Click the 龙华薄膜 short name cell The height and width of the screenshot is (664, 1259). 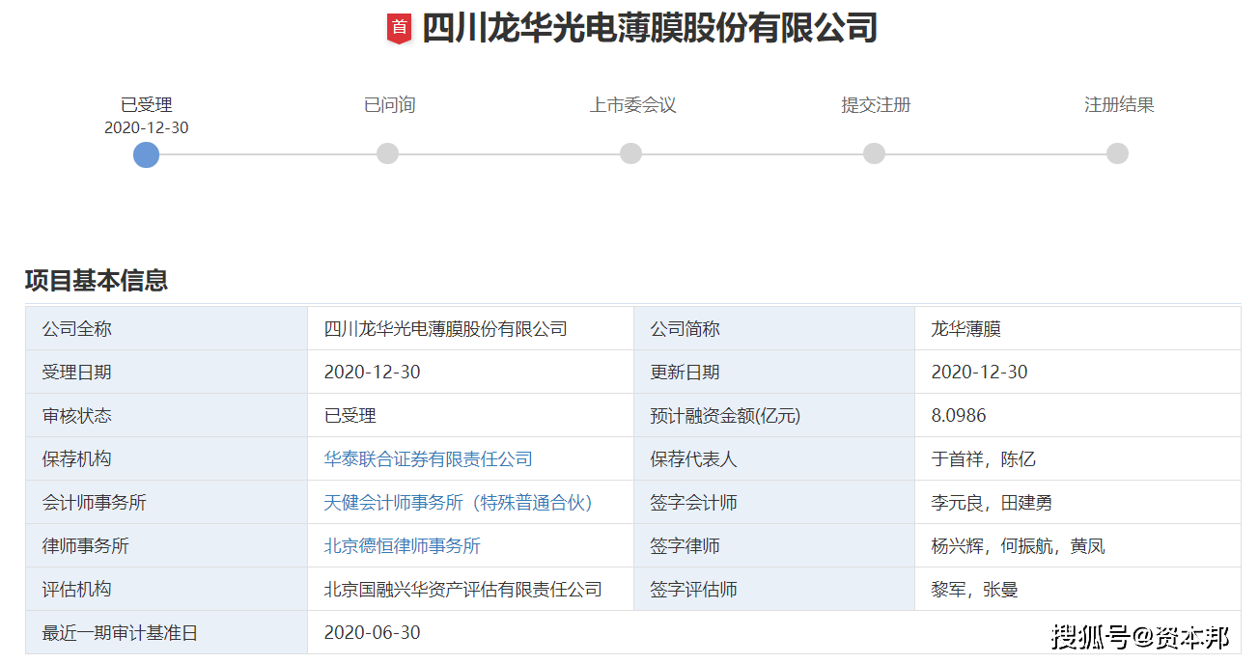(x=965, y=329)
